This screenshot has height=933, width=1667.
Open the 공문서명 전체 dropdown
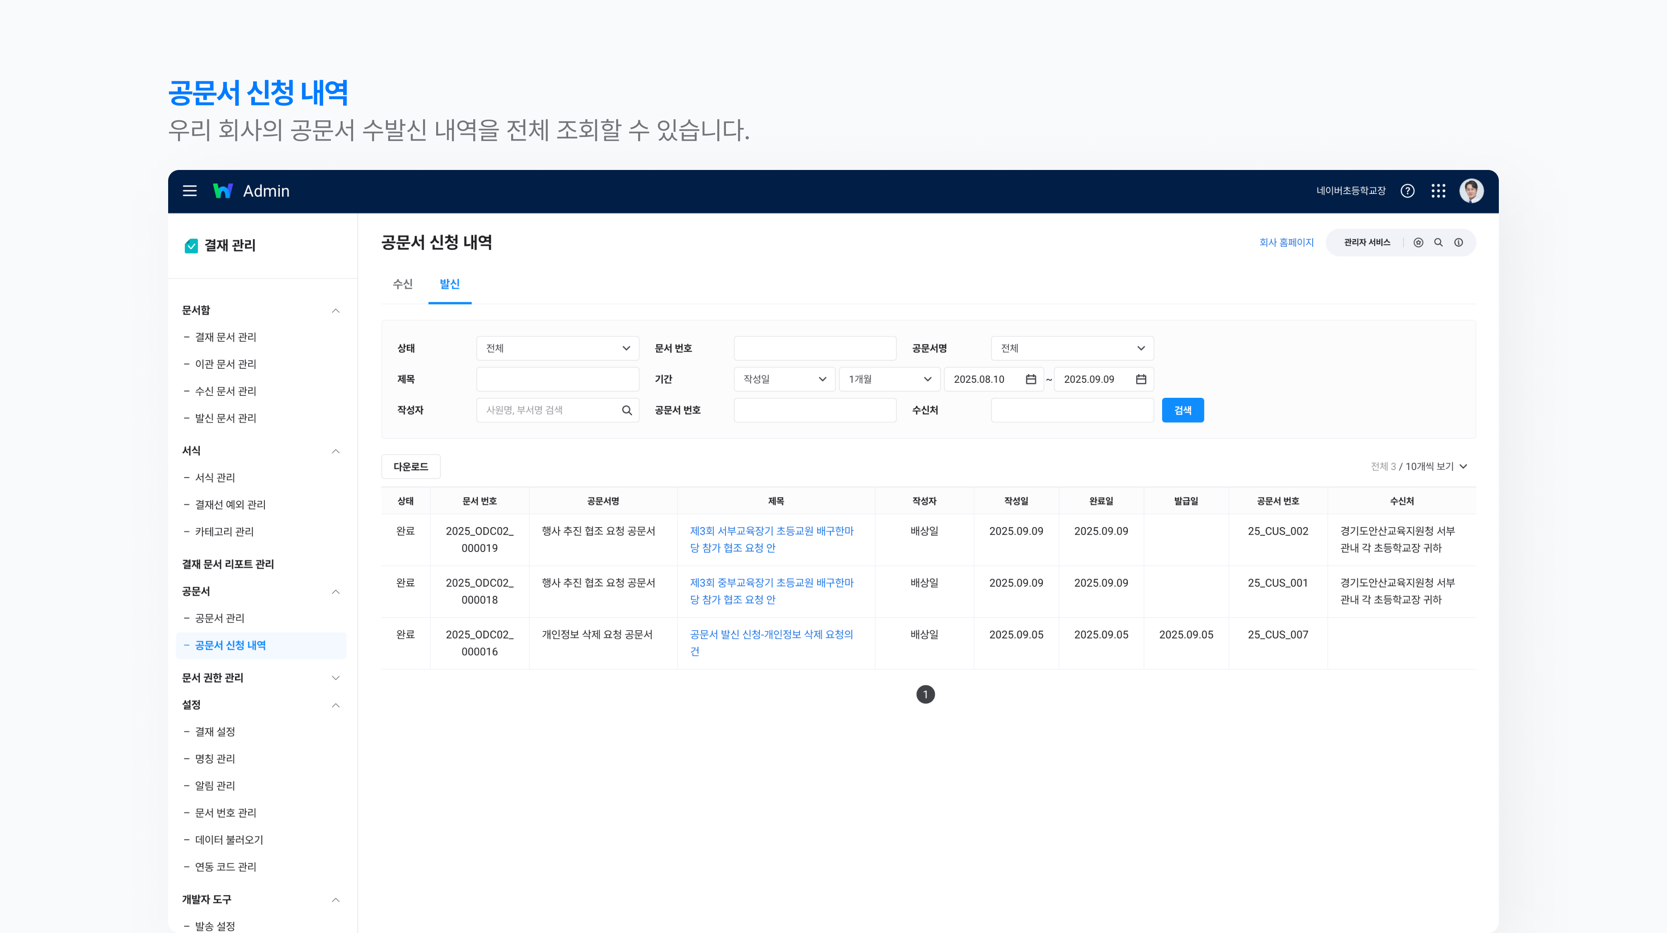click(x=1072, y=348)
